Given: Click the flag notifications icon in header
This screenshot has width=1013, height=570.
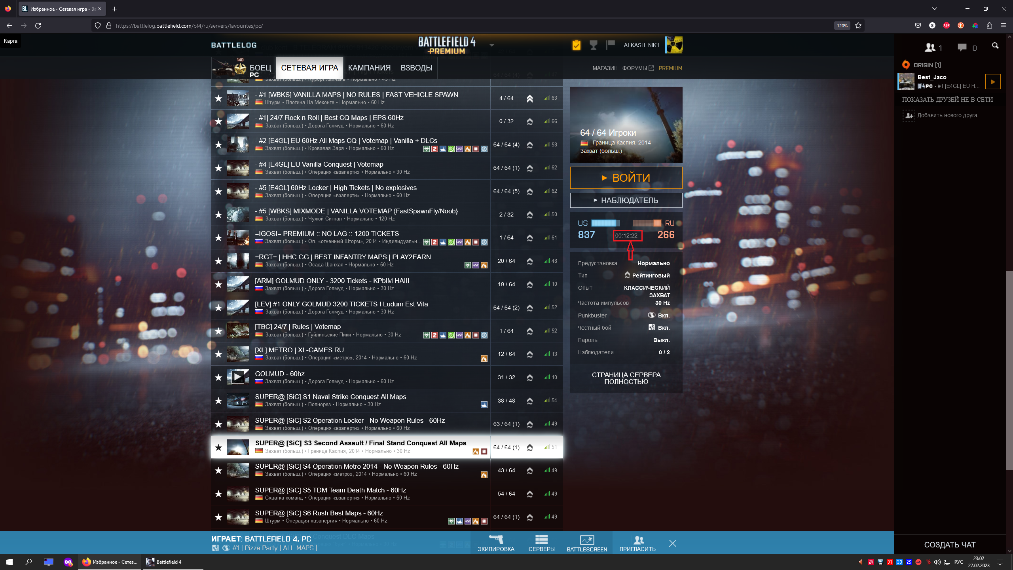Looking at the screenshot, I should coord(610,44).
